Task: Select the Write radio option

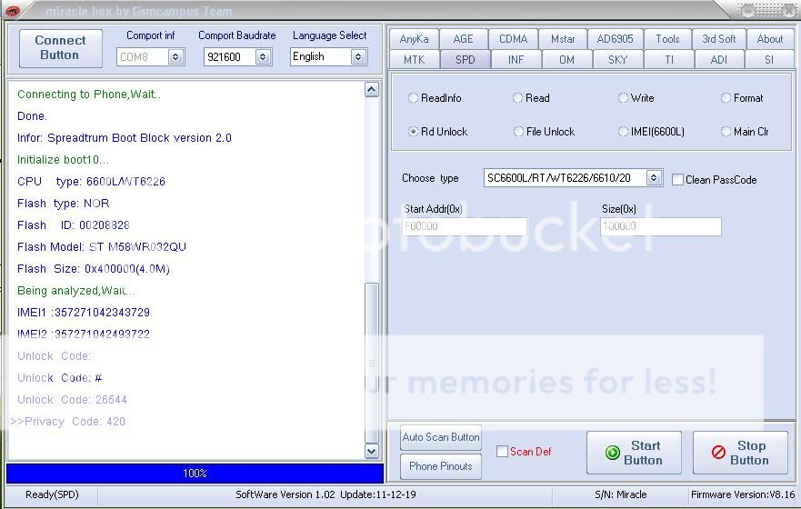Action: [636, 97]
